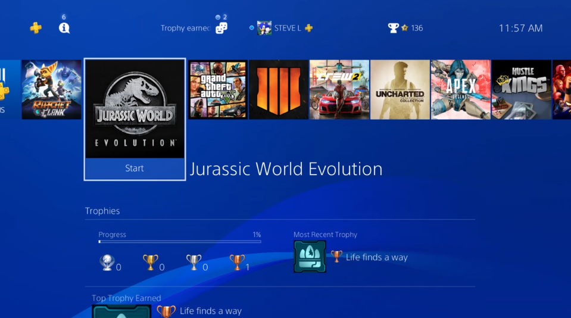Select The Crew 2 game tile
This screenshot has width=571, height=318.
(x=339, y=89)
